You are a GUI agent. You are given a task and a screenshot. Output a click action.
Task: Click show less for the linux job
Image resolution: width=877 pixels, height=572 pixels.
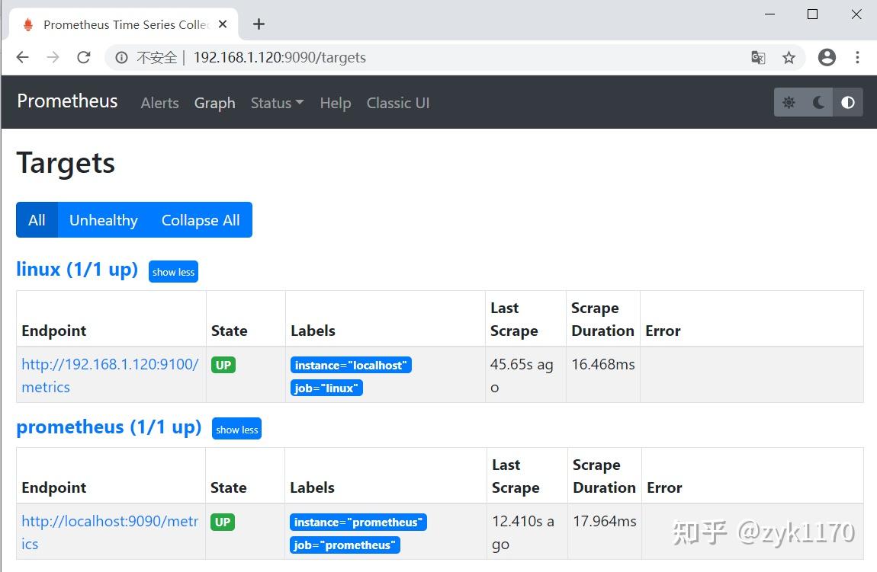173,271
